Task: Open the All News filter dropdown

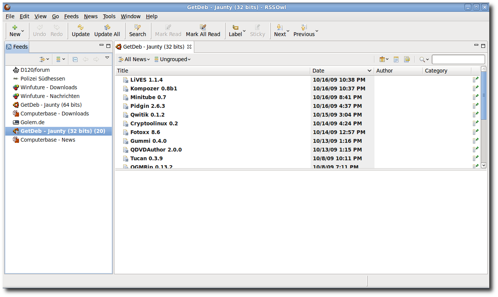Action: [134, 59]
